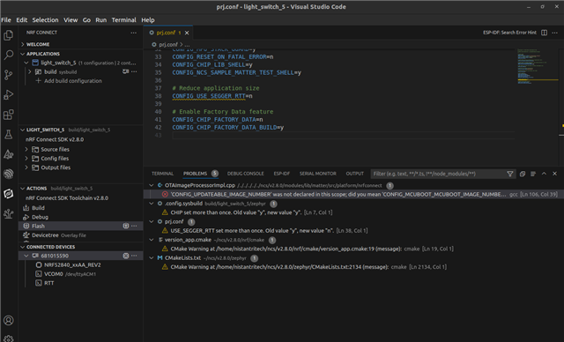Screen dimensions: 564x342
Task: Open the Search view in activity bar
Action: (x=8, y=55)
